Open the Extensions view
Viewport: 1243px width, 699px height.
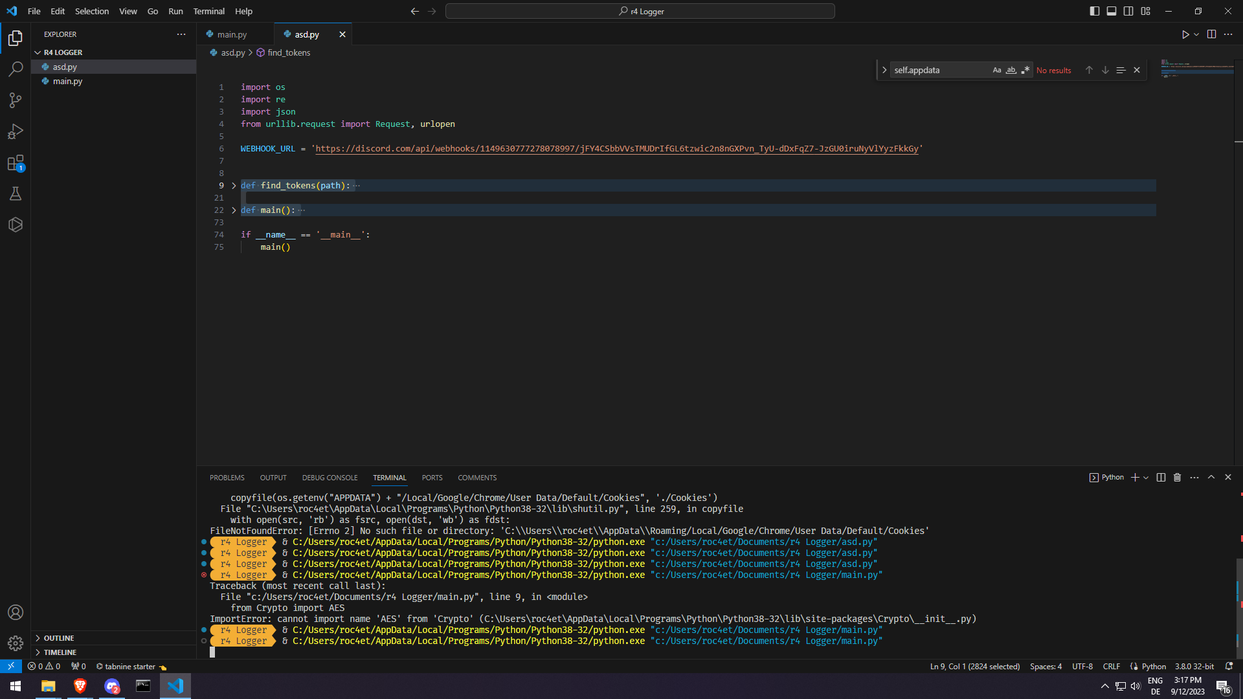16,163
